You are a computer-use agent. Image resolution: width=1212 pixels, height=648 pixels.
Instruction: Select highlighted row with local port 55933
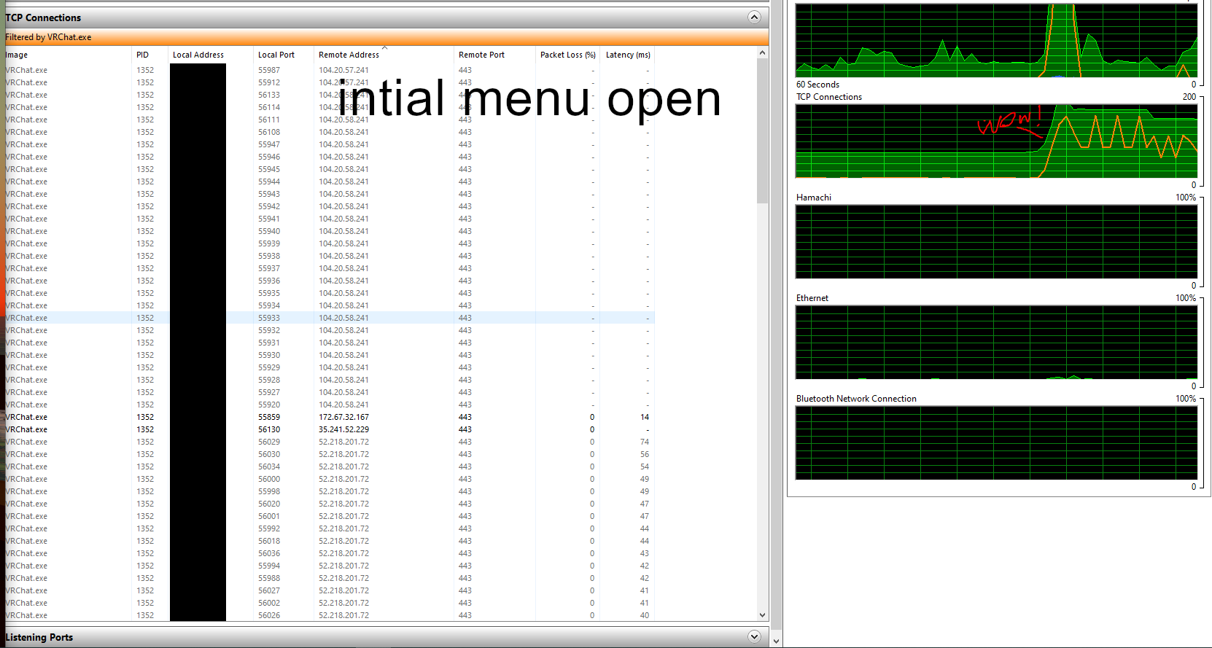pyautogui.click(x=330, y=318)
